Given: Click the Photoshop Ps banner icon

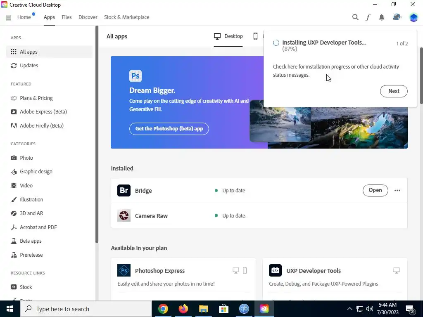Looking at the screenshot, I should pos(135,76).
